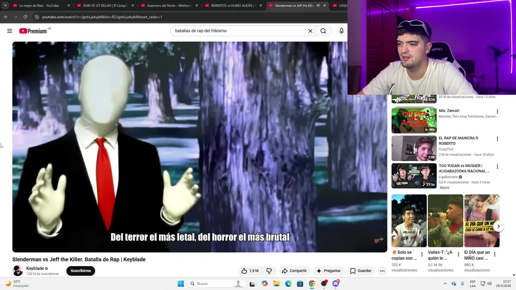Go back in browser history
516x290 pixels.
click(x=6, y=17)
